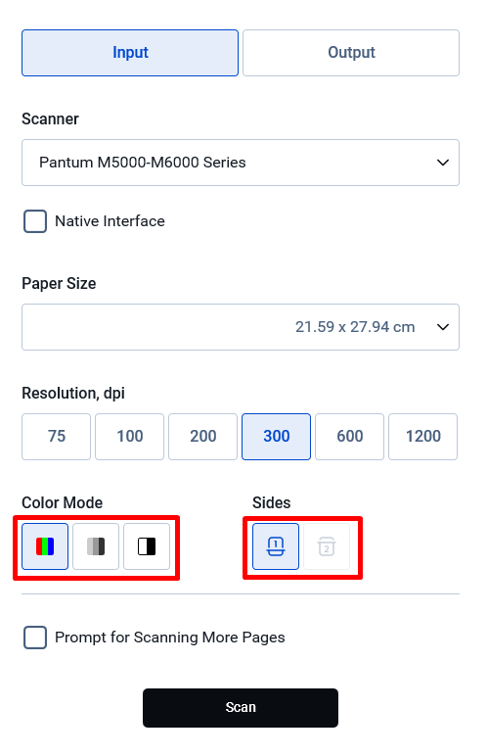Select the RGB color scan mode
Image resolution: width=487 pixels, height=756 pixels.
tap(45, 546)
